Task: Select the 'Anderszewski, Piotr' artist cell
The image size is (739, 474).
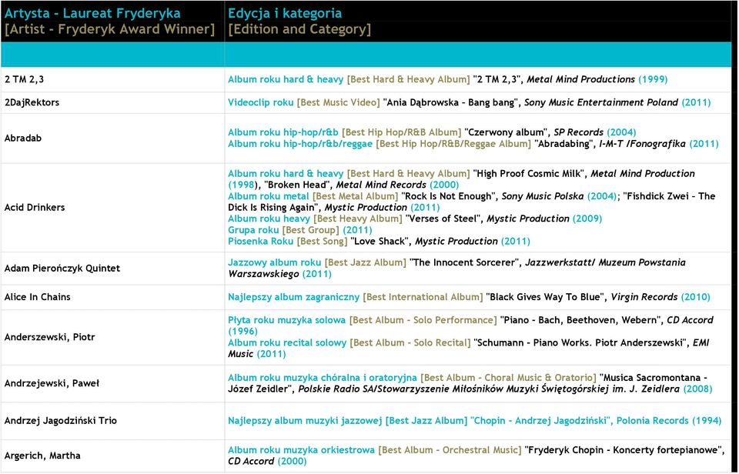Action: pyautogui.click(x=112, y=337)
